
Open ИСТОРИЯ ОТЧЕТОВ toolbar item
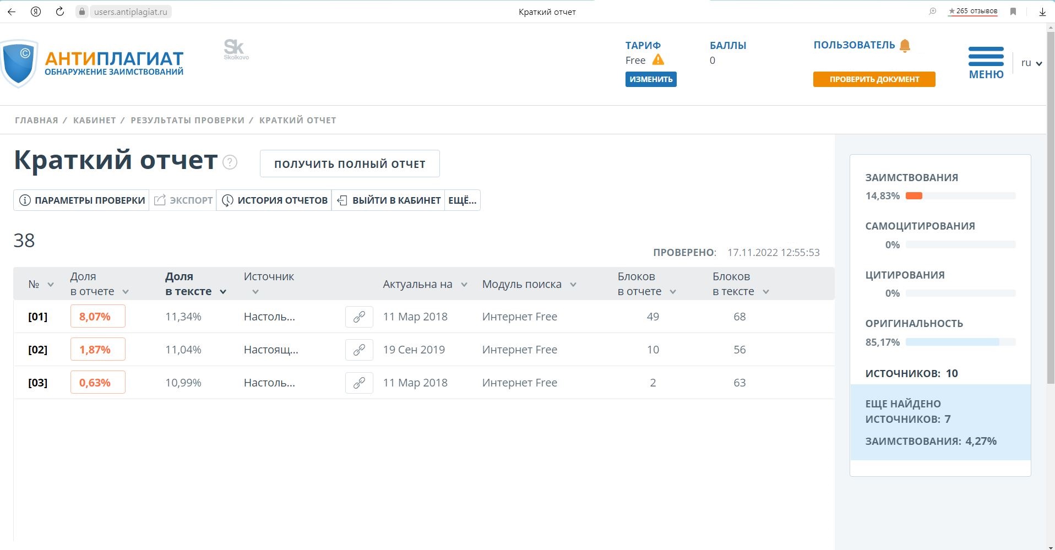[274, 200]
